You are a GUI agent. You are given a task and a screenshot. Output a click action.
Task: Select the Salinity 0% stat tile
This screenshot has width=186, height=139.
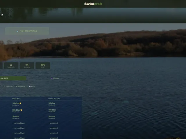click(x=27, y=66)
